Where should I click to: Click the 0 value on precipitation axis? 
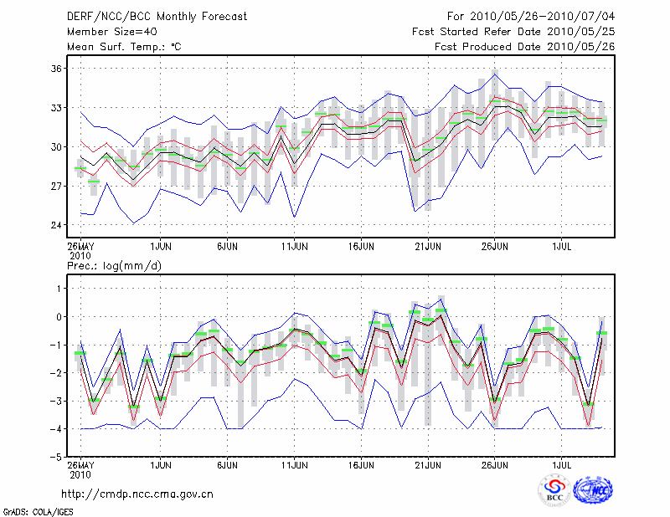tap(58, 316)
